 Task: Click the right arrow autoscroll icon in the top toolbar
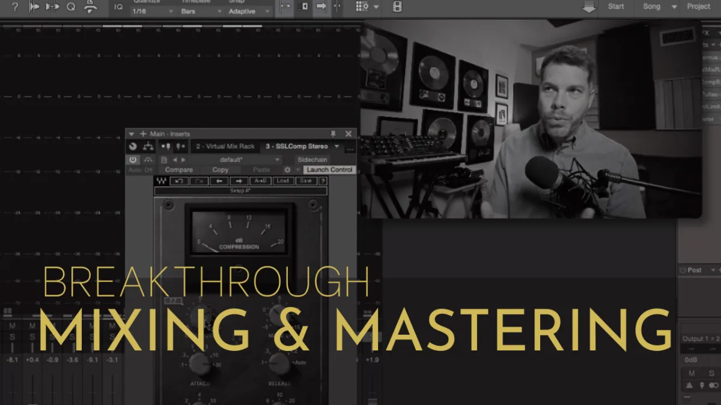[x=321, y=7]
